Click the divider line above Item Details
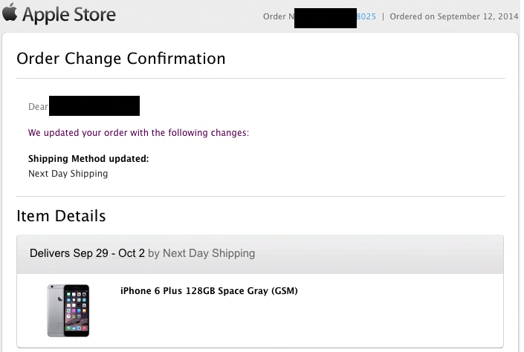Viewport: 524px width, 352px height. coord(260,196)
